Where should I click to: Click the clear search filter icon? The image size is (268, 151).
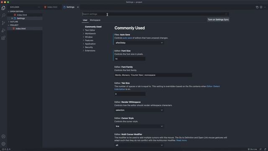coord(226,14)
